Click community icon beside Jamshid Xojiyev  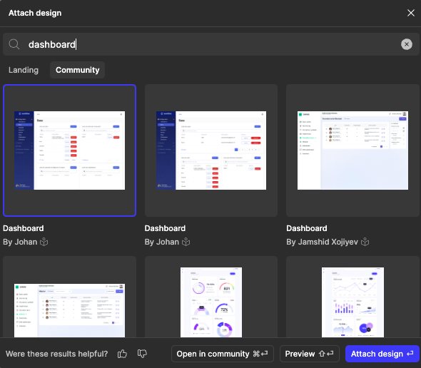pyautogui.click(x=365, y=242)
